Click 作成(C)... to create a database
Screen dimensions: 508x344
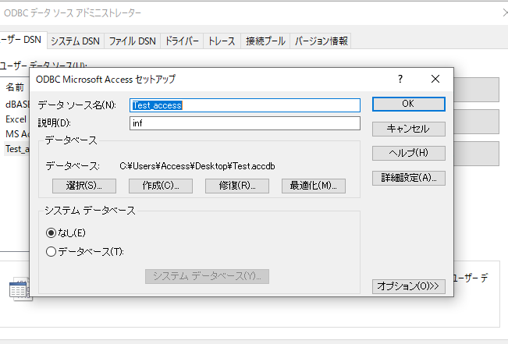[161, 186]
